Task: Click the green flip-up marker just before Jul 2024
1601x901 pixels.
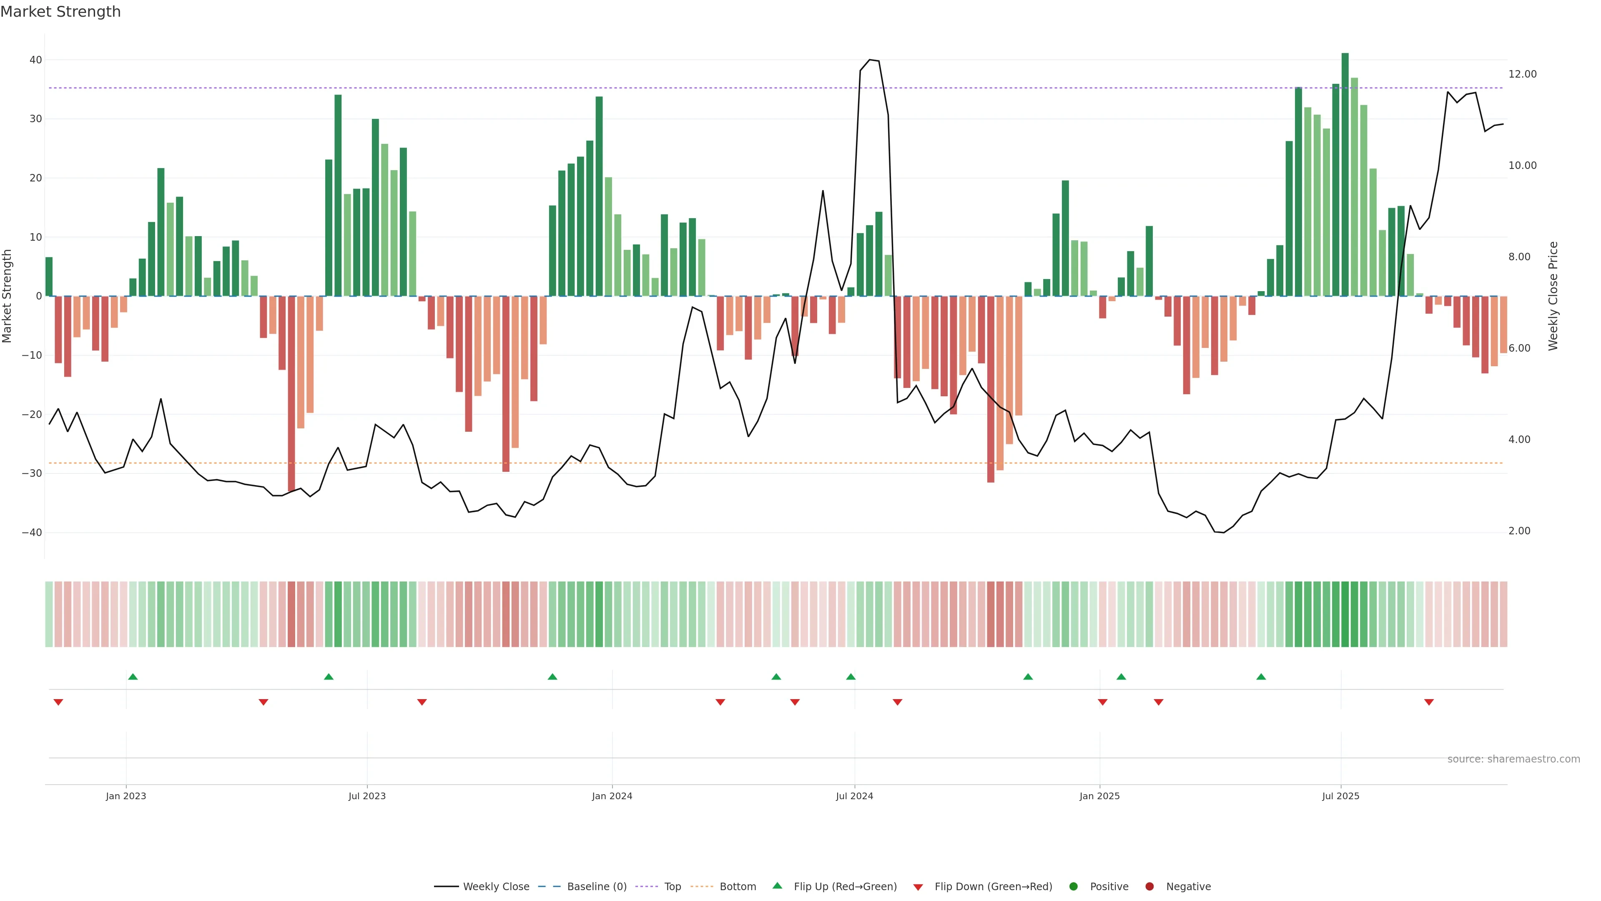Action: coord(851,677)
